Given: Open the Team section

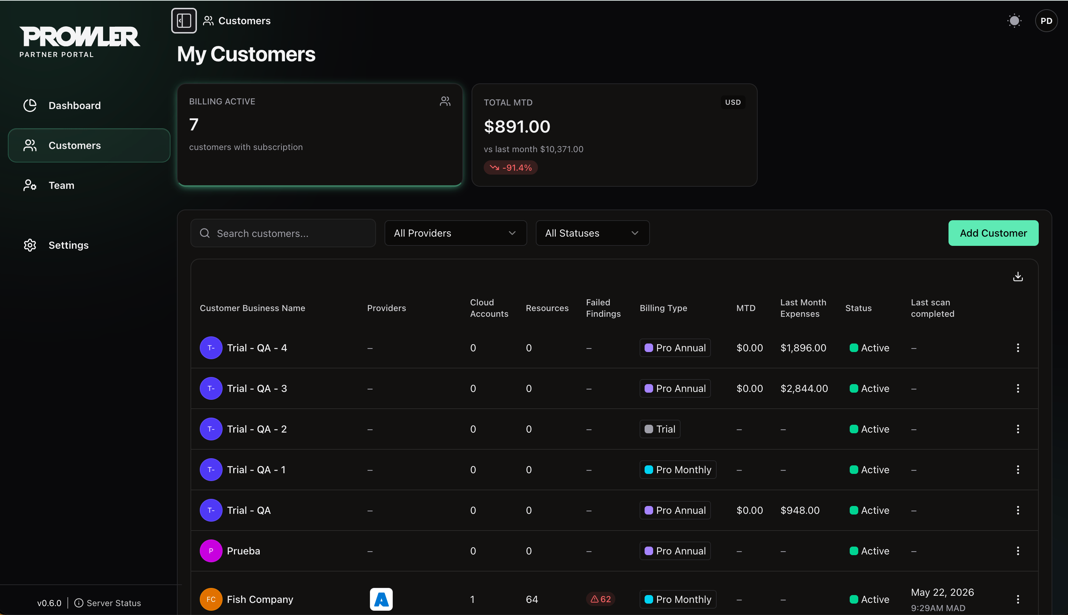Looking at the screenshot, I should [89, 185].
